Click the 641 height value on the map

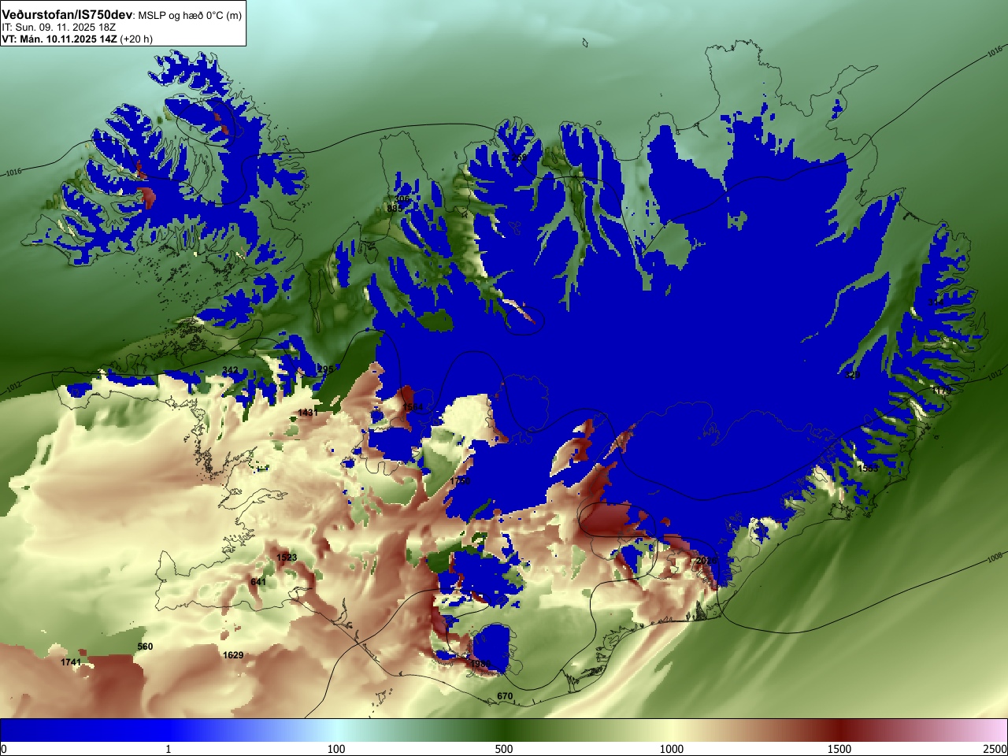coord(258,582)
